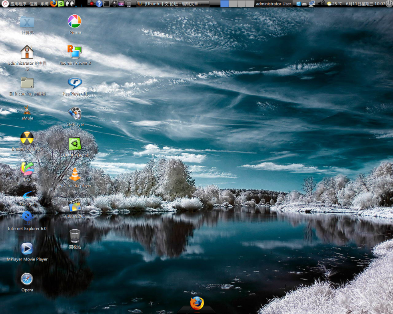This screenshot has width=393, height=314.
Task: Open the calendar from the 6月11日星期三 10:07 clock
Action: pyautogui.click(x=365, y=4)
